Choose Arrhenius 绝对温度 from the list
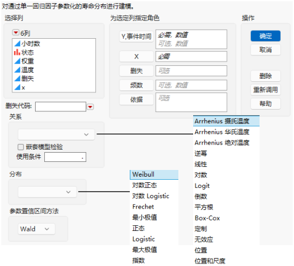The image size is (294, 266). tap(226, 142)
